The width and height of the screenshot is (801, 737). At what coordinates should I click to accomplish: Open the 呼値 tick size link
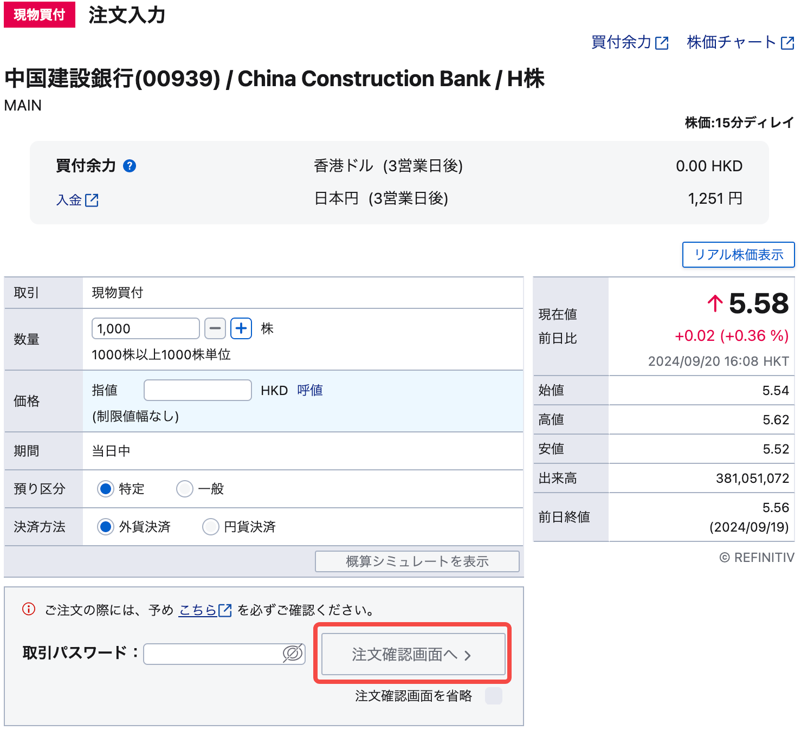tap(310, 390)
